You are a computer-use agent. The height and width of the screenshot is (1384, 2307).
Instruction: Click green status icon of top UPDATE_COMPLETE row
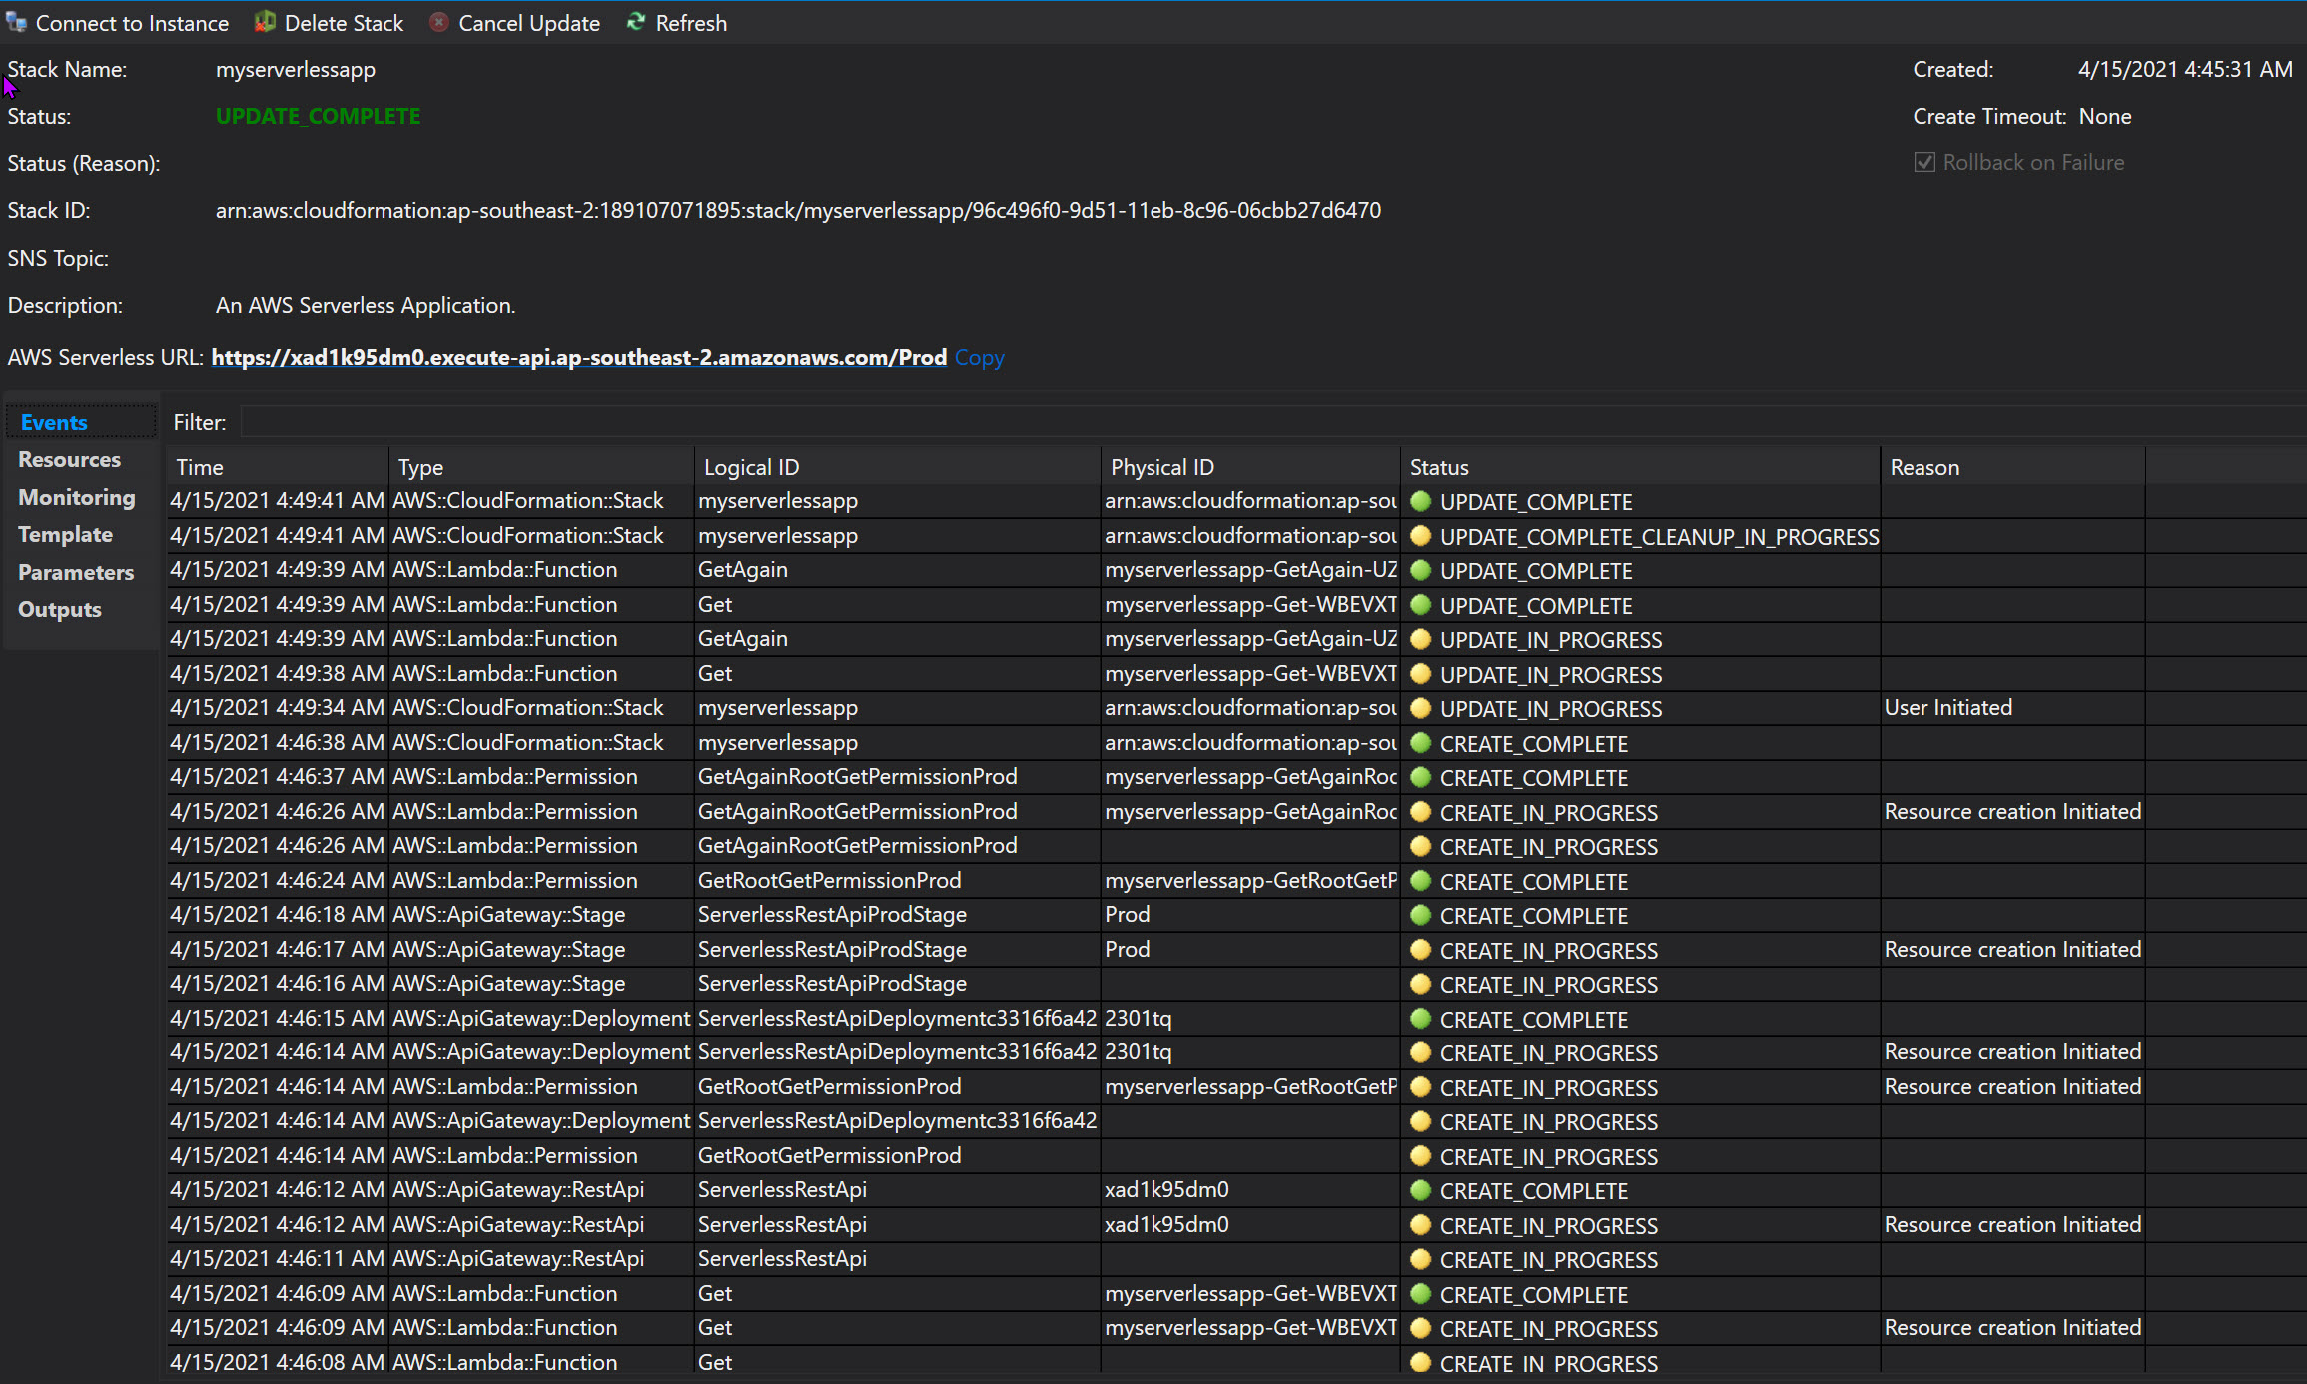[x=1420, y=501]
